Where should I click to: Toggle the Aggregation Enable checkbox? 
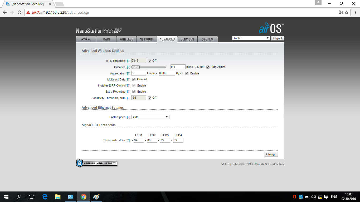187,73
